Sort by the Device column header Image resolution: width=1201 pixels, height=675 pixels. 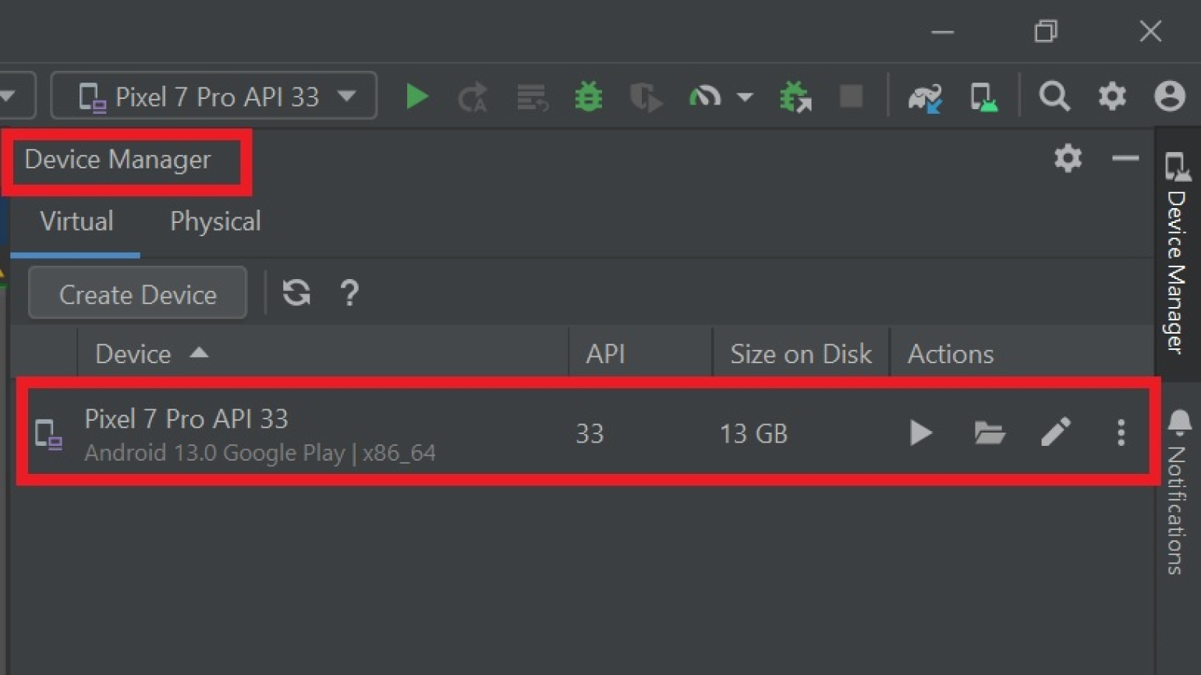point(133,354)
